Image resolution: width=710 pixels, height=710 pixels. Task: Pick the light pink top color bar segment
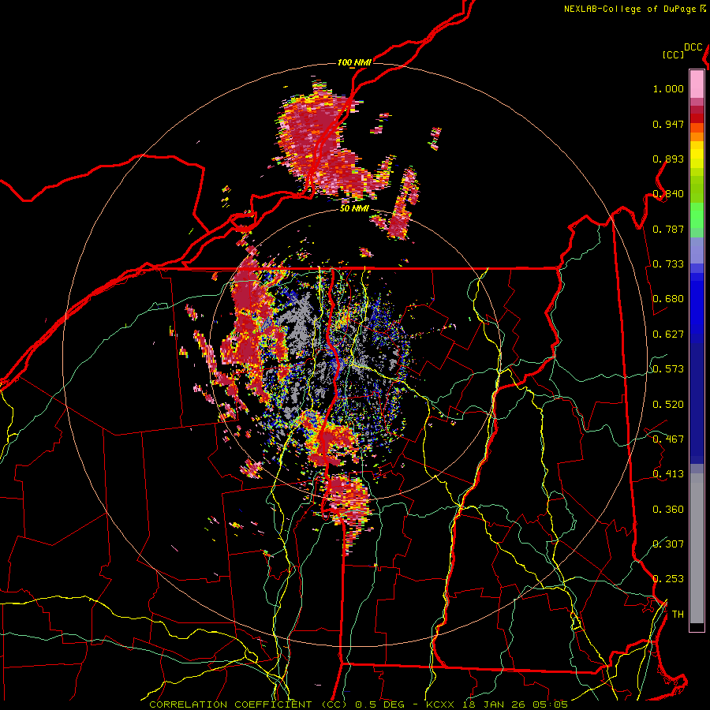(697, 84)
